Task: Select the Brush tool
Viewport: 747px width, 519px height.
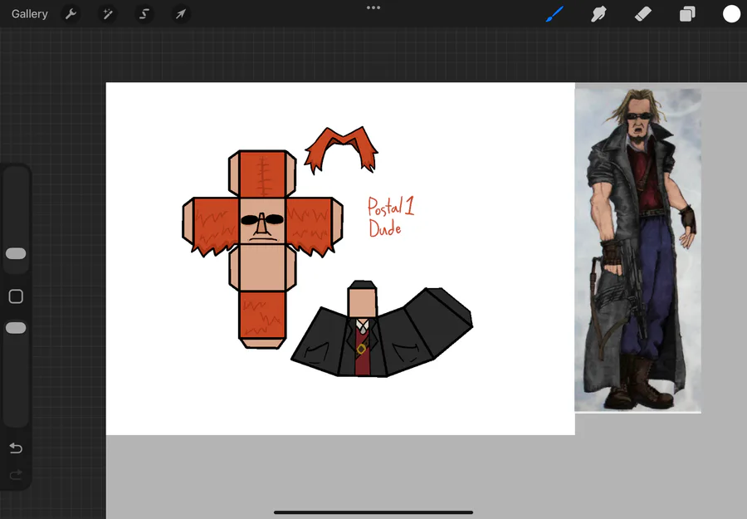Action: 554,14
